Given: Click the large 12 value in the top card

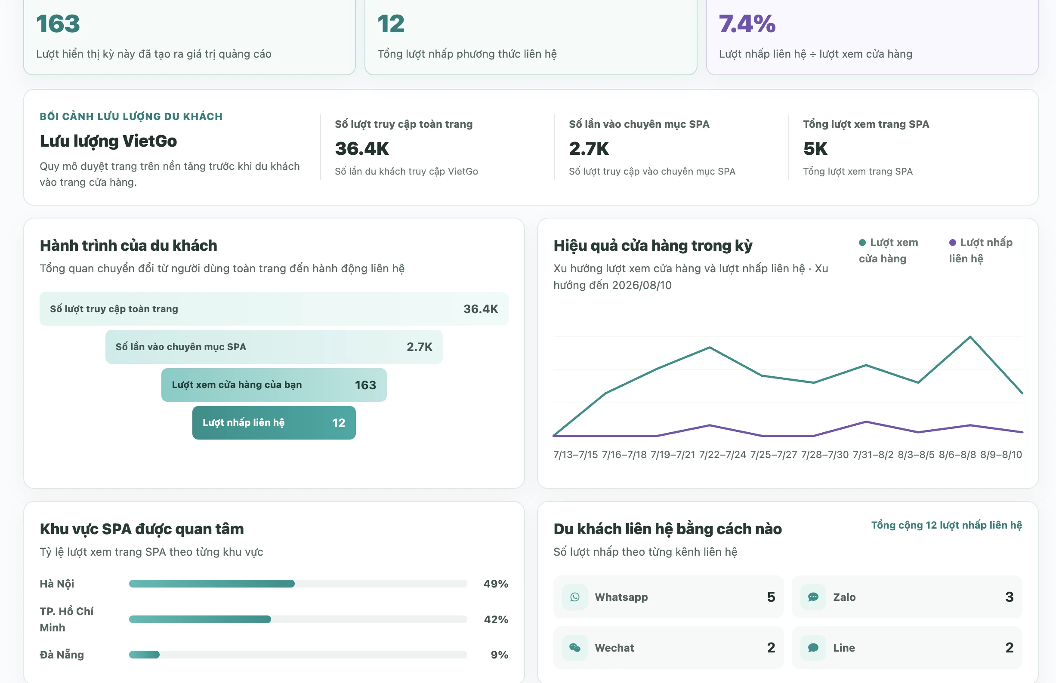Looking at the screenshot, I should coord(391,24).
